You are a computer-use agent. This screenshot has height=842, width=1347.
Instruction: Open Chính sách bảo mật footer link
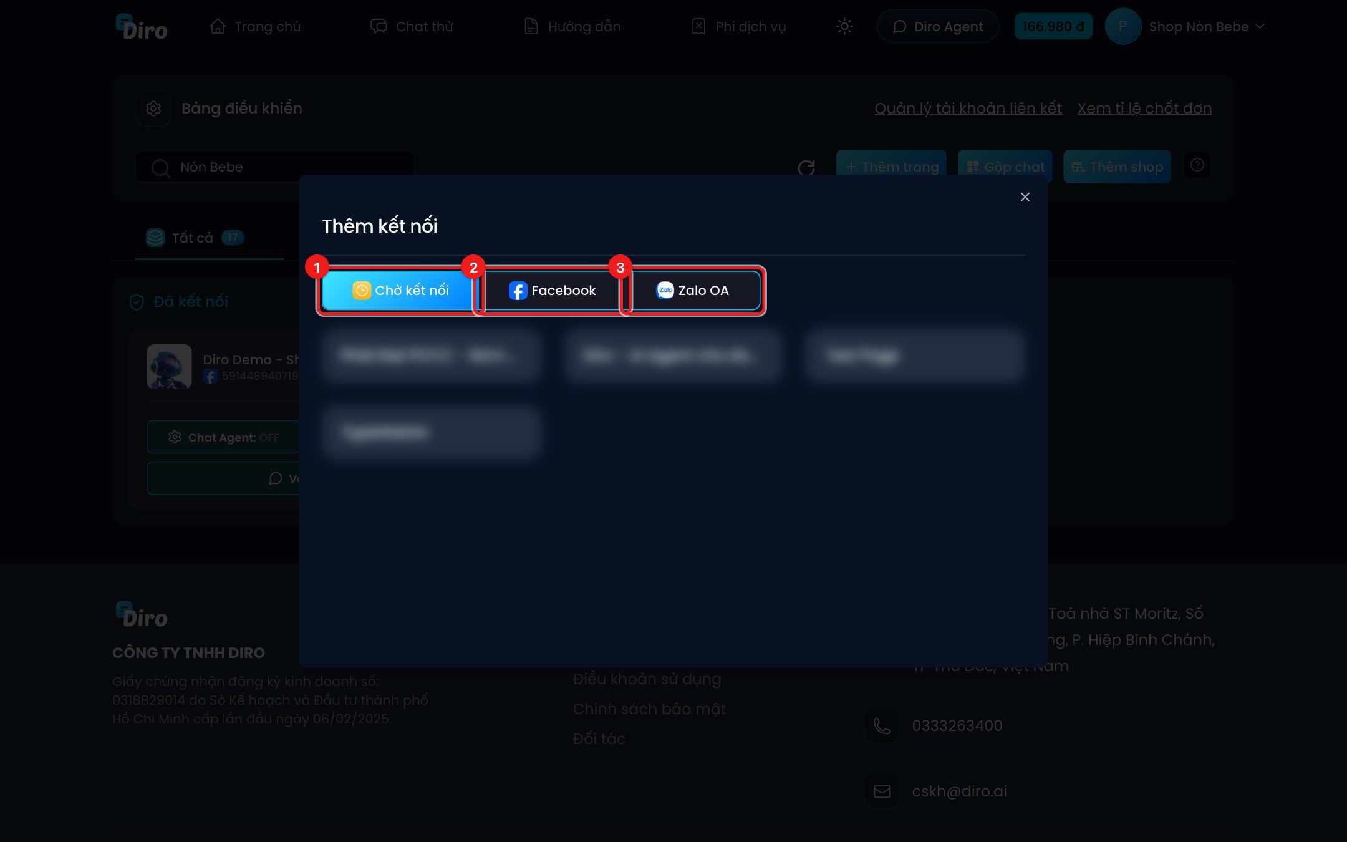649,709
